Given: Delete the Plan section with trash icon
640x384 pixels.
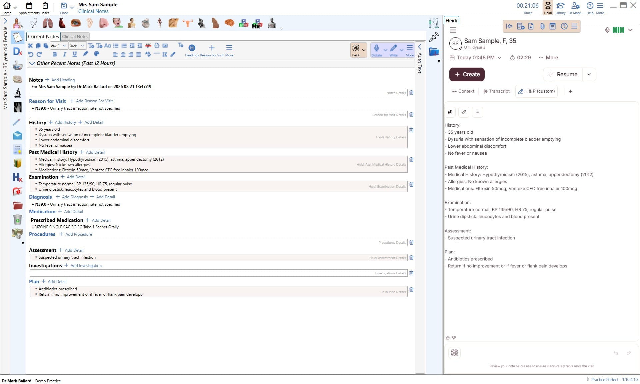Looking at the screenshot, I should coord(411,290).
